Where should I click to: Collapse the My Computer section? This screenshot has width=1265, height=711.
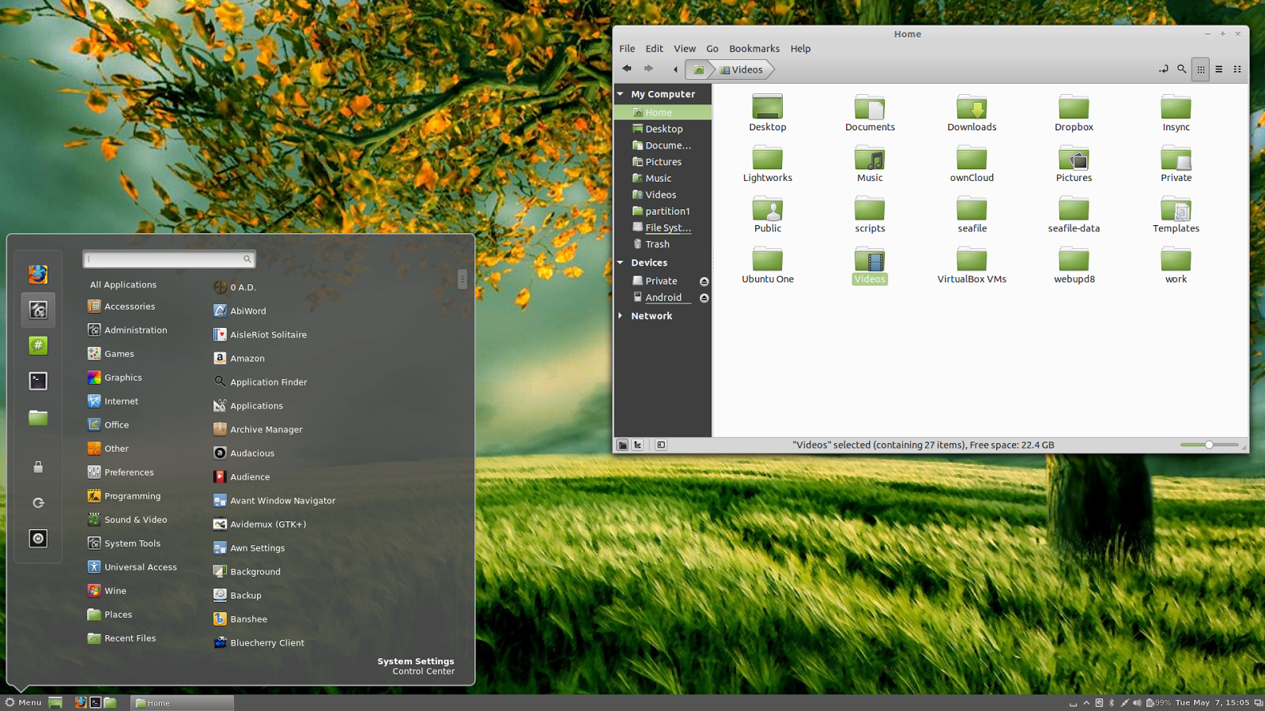621,94
